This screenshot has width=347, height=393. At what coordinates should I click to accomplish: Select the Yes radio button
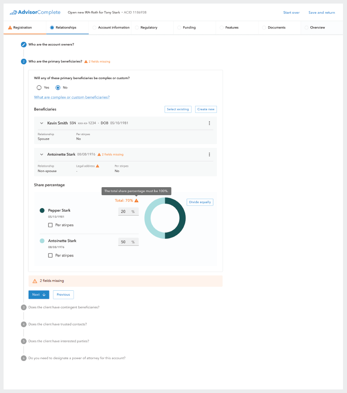[x=39, y=88]
